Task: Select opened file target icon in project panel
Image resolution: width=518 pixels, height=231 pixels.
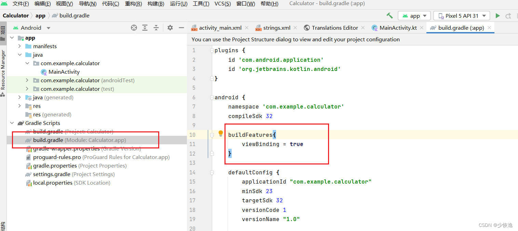Action: [x=134, y=28]
